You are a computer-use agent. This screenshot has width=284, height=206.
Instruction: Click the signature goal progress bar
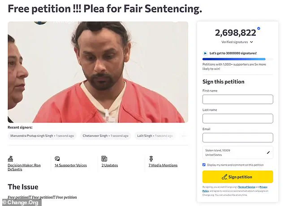point(234,59)
